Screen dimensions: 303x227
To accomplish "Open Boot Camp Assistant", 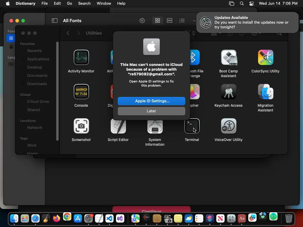I will pos(228,57).
